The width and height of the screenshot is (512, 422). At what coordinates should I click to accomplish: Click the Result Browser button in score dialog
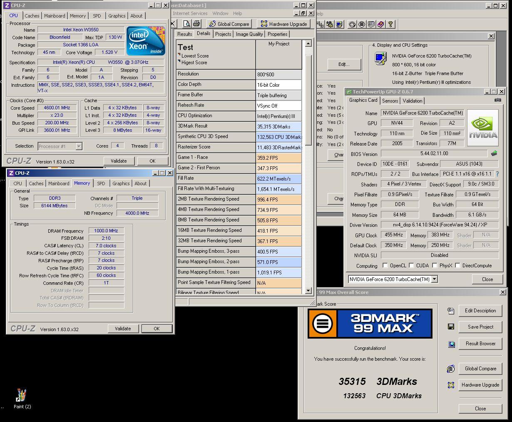tap(480, 344)
